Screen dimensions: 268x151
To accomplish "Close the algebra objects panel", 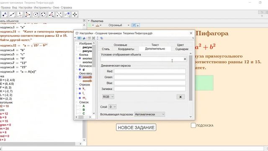I will [x=84, y=21].
